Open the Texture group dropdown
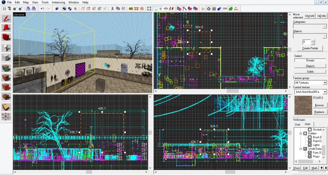This screenshot has width=328, height=175. click(x=325, y=82)
